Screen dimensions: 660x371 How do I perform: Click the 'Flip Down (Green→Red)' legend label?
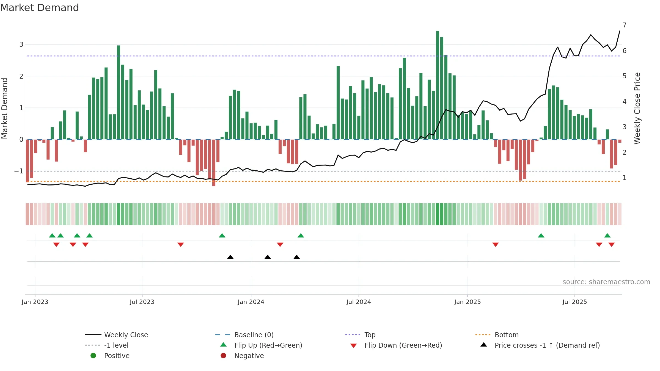[x=403, y=345]
